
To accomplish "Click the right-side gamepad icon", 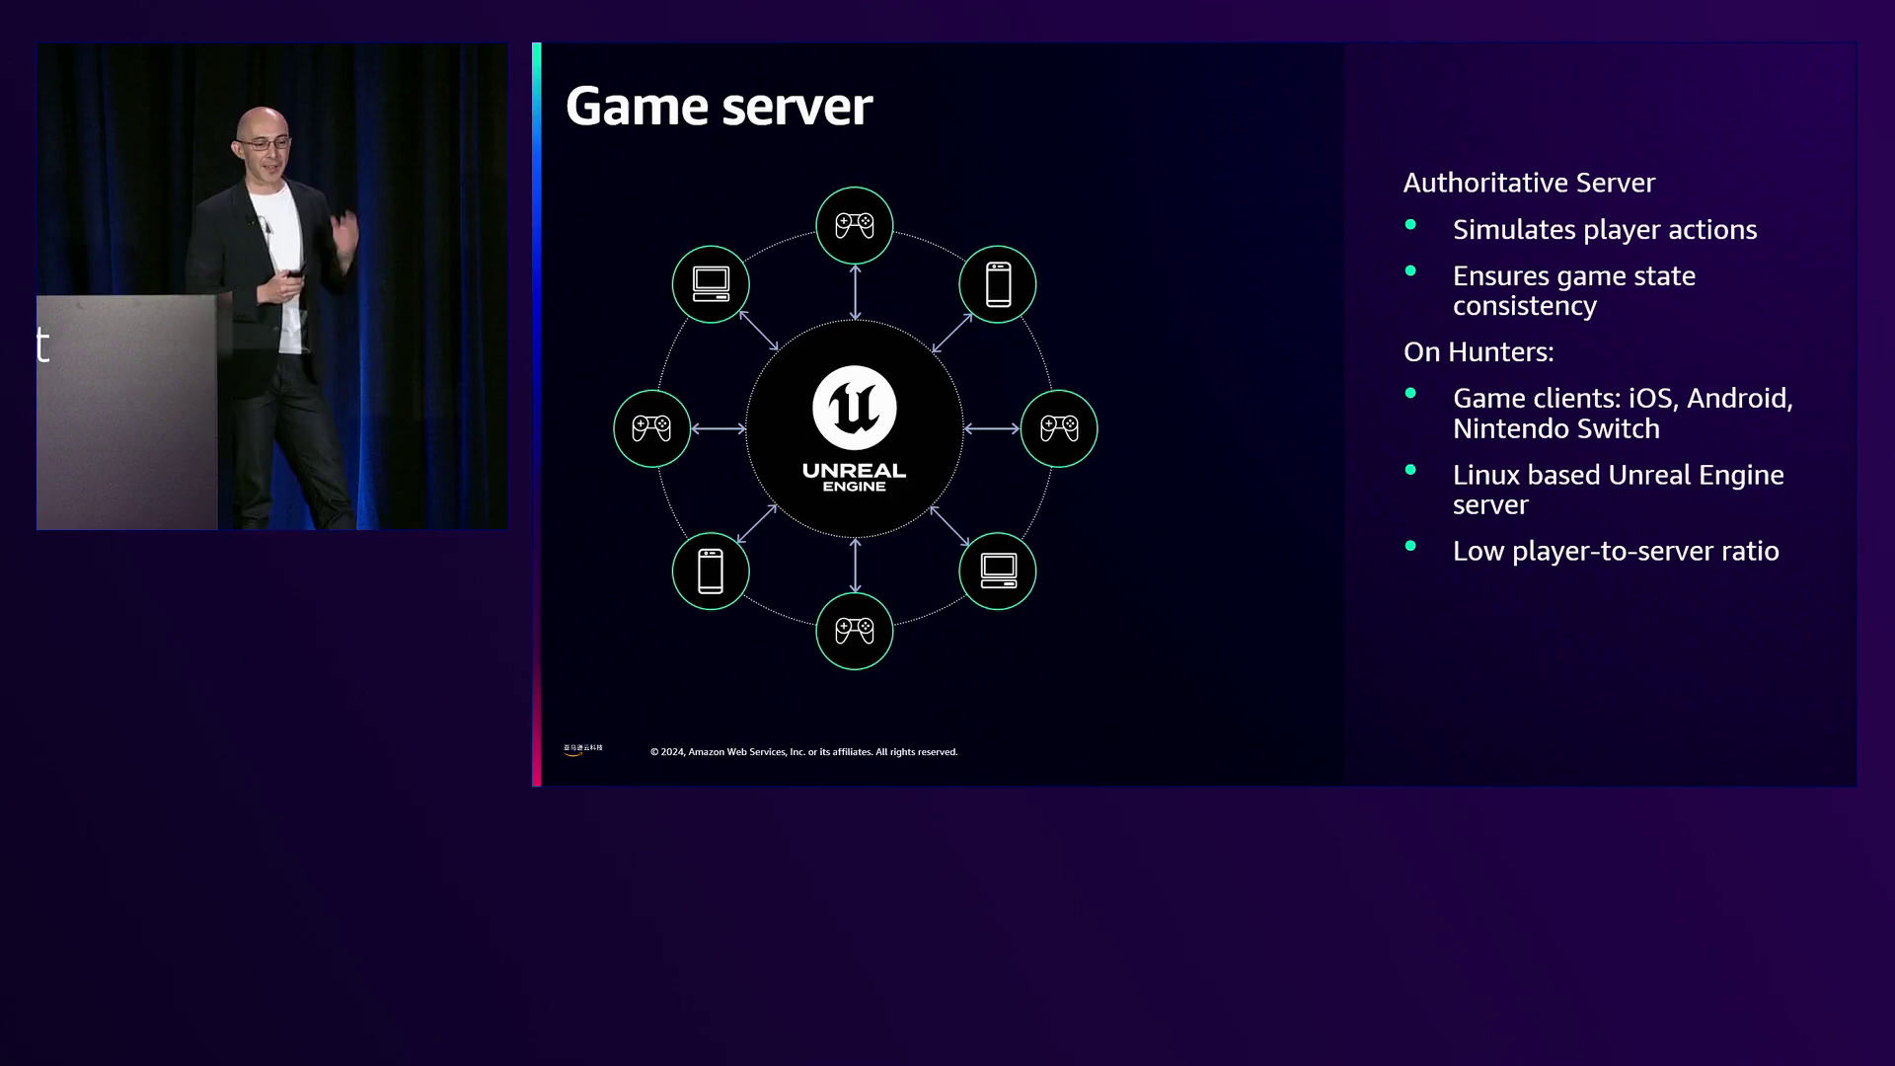I will click(1058, 428).
